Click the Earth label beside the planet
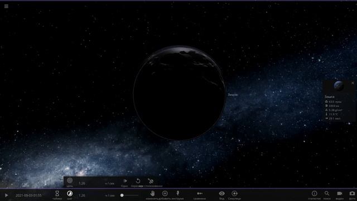 233,94
